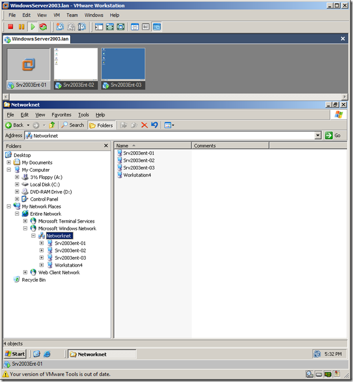
Task: Click the message log note icon in status bar
Action: point(337,374)
